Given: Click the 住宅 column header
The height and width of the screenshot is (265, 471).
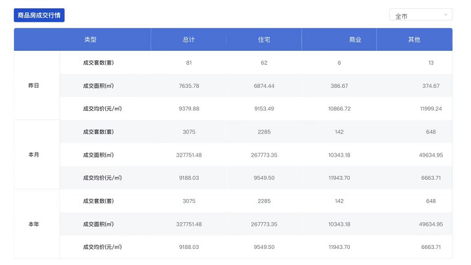Looking at the screenshot, I should 263,40.
